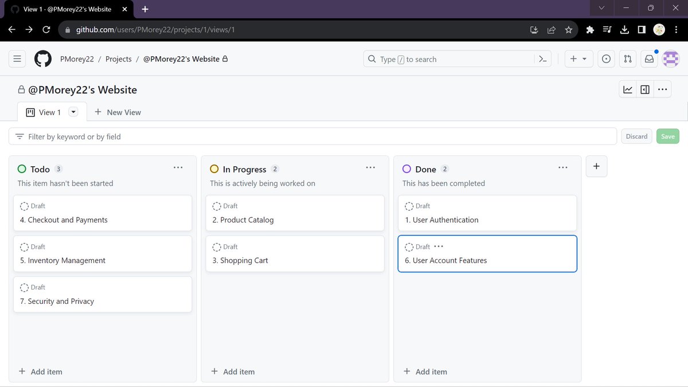
Task: Open the Pull requests icon in header
Action: coord(628,59)
